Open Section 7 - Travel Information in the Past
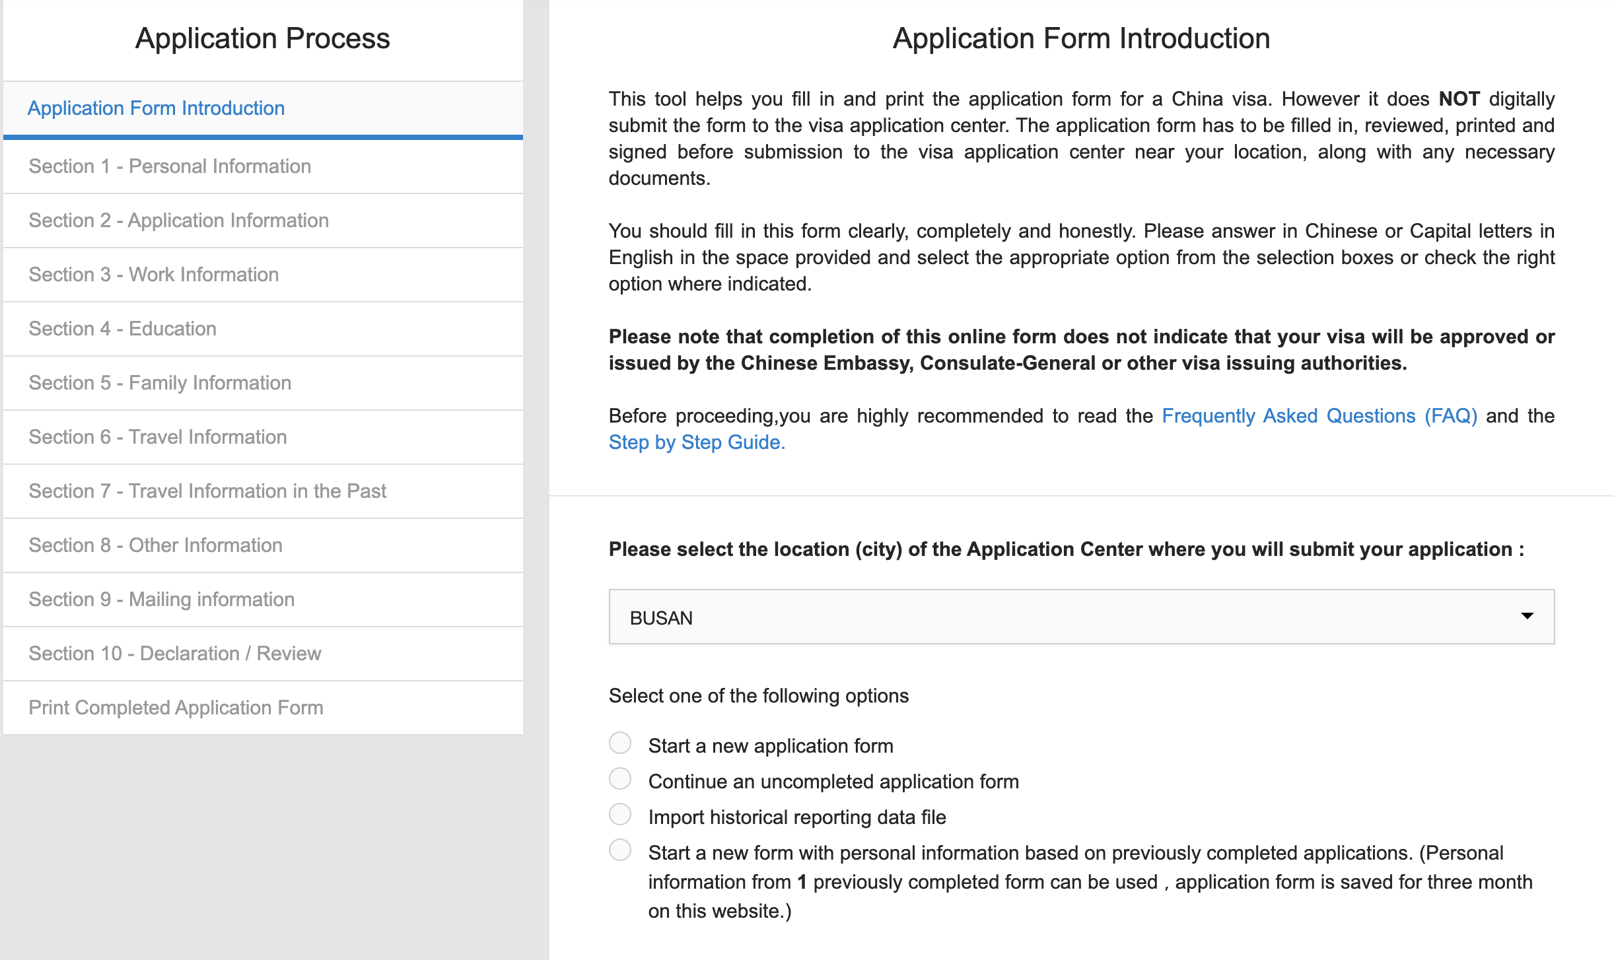This screenshot has width=1614, height=960. (207, 491)
